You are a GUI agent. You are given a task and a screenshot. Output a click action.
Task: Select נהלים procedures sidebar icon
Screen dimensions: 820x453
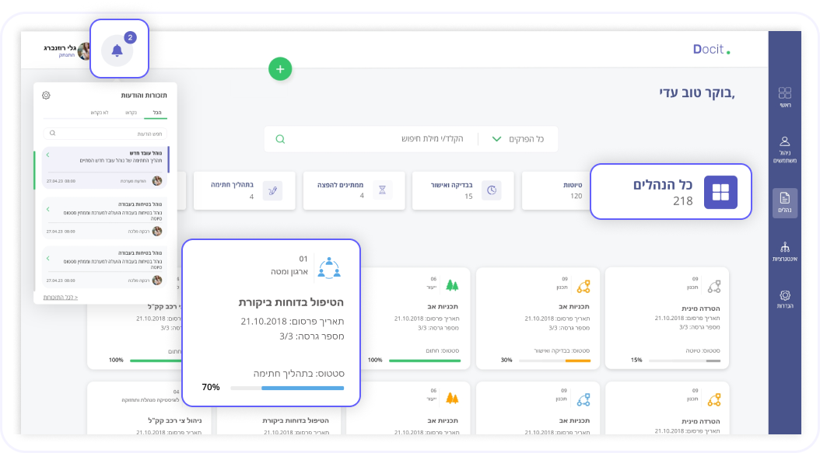[x=784, y=203]
